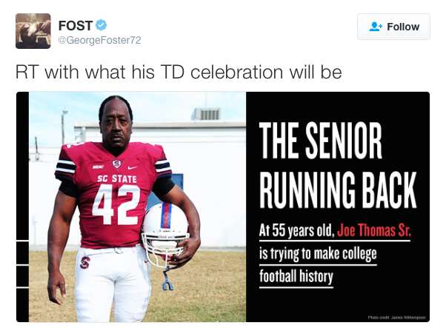Screen dimensions: 446x328
Task: Click the SC State logo on jersey chest
Action: [x=116, y=164]
